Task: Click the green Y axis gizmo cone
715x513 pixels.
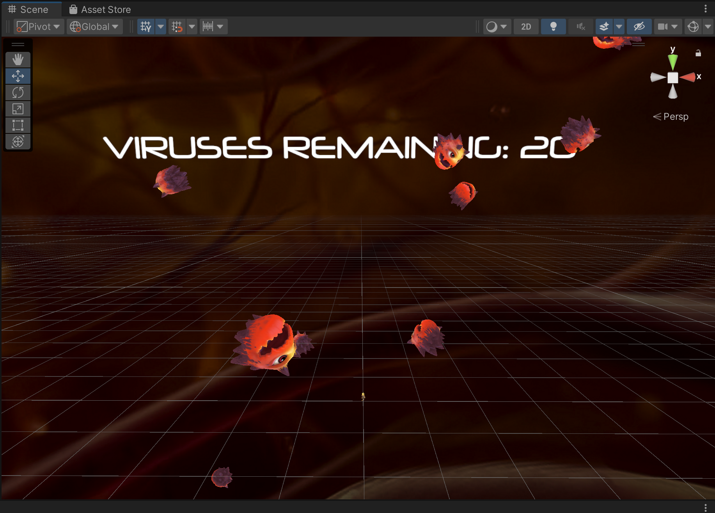Action: (673, 62)
